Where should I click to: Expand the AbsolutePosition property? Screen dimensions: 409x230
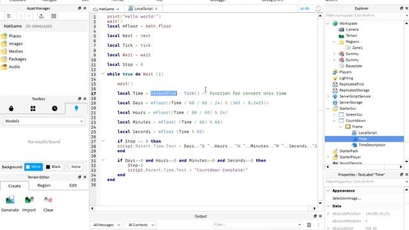click(x=328, y=213)
